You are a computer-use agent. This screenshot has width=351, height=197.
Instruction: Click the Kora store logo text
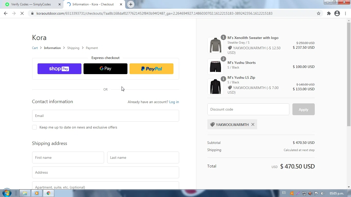39,37
